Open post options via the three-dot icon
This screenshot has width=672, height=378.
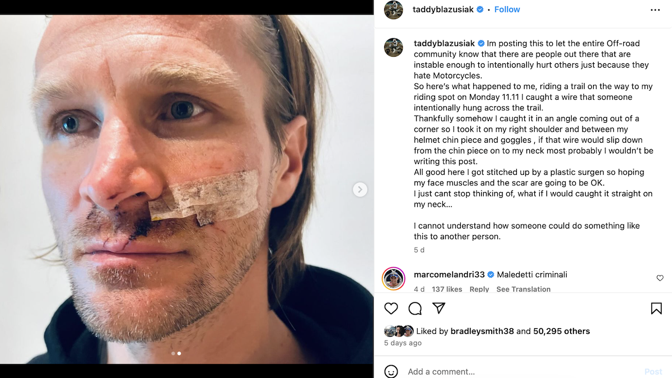(655, 10)
